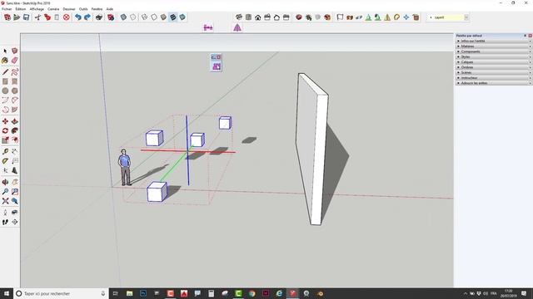Screen dimensions: 533x299
Task: Click the floating toolbar's pink grid icon
Action: tap(217, 66)
